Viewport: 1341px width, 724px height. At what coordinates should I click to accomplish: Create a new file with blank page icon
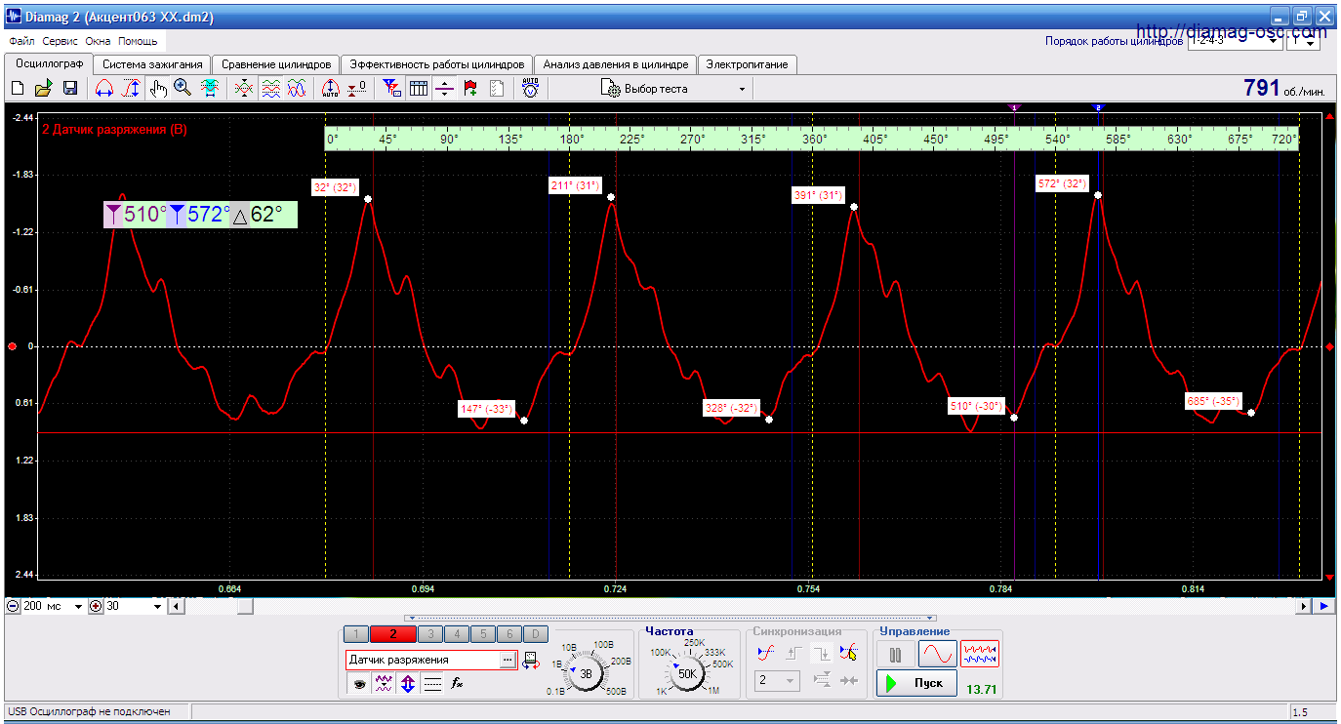point(18,89)
